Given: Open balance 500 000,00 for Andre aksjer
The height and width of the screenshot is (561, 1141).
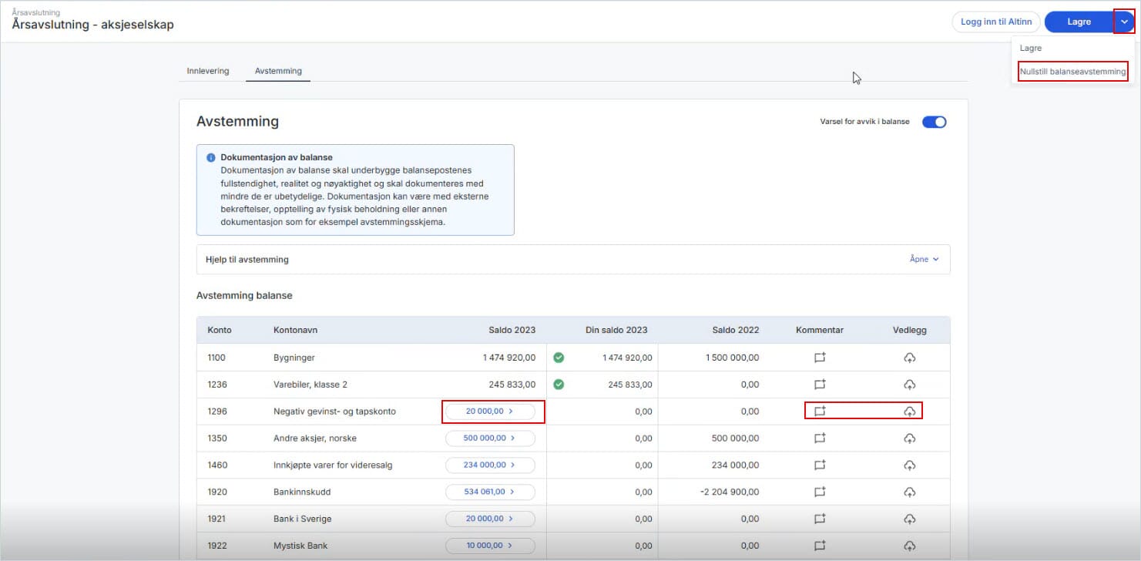Looking at the screenshot, I should coord(490,438).
